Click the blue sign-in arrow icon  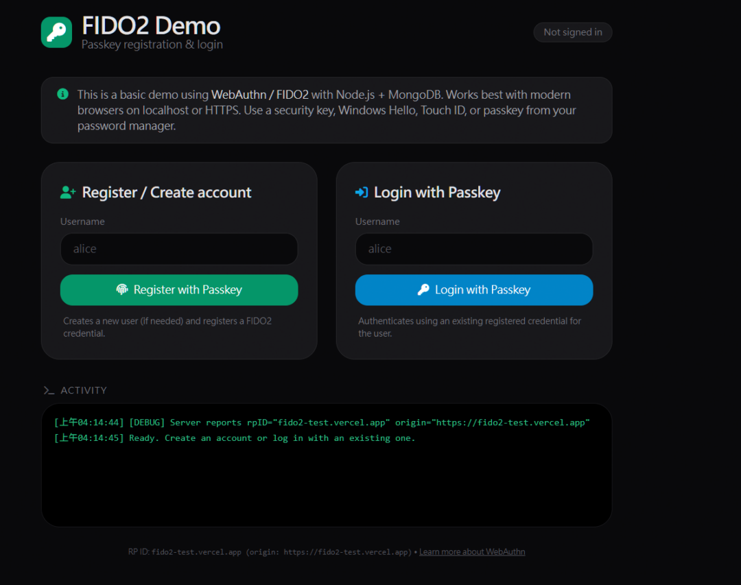tap(362, 192)
